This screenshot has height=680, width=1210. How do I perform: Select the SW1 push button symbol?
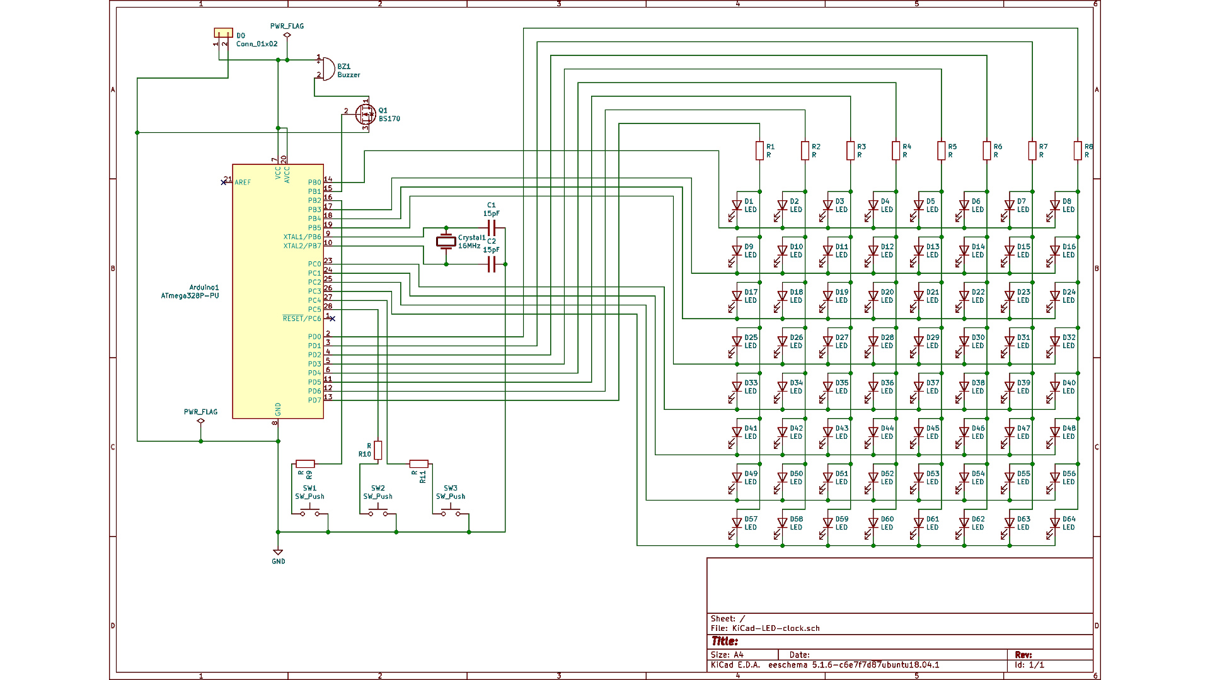[x=309, y=513]
